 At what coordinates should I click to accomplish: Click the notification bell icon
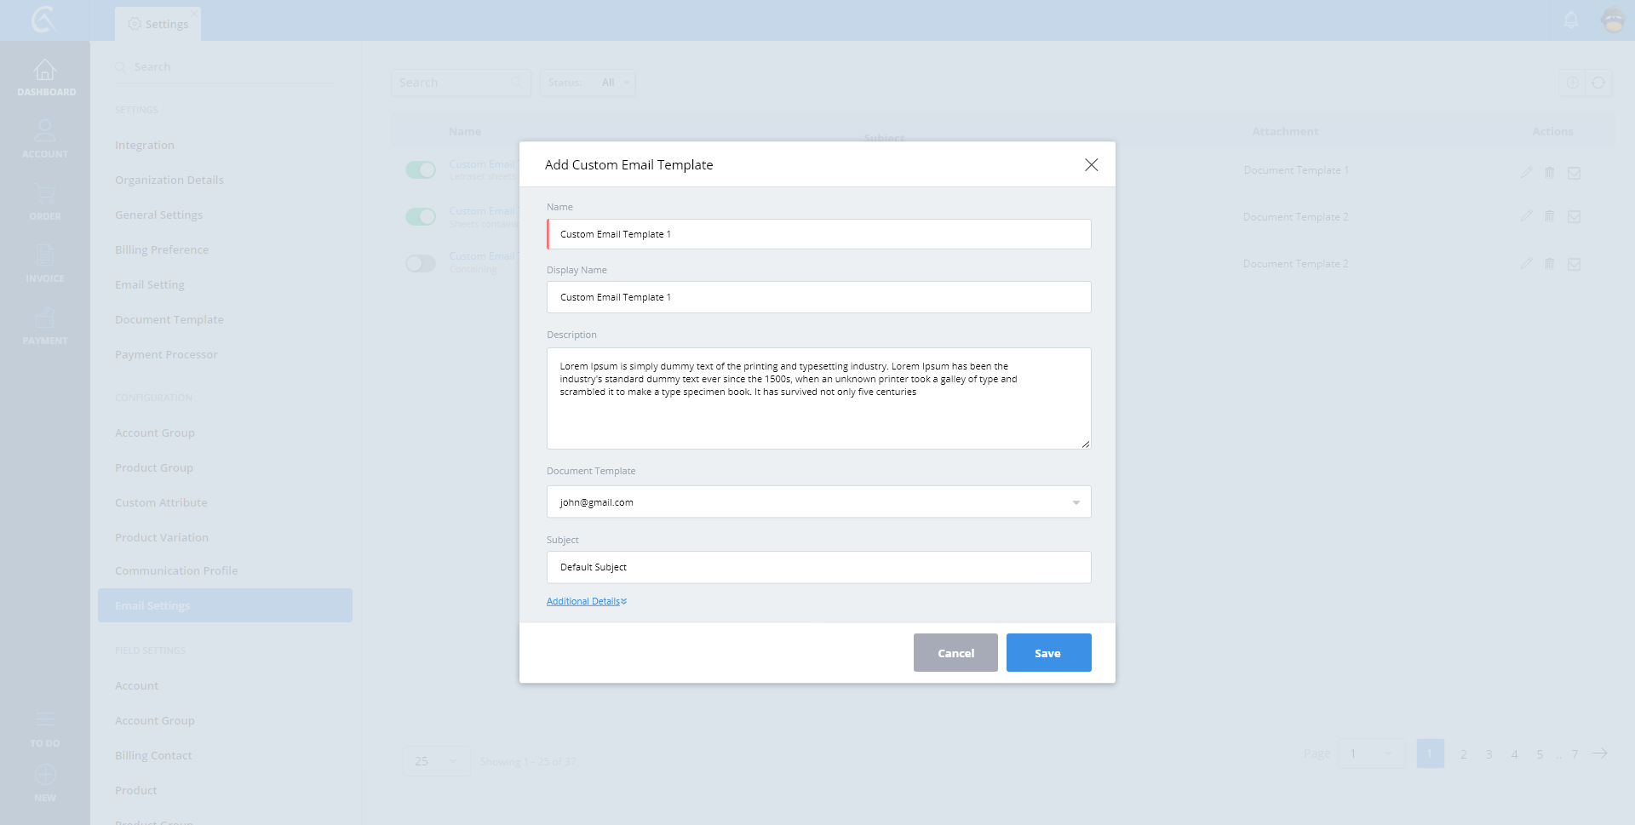(x=1571, y=20)
